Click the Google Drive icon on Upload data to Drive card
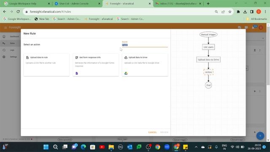Screen dimensions: 270x152 pos(126,73)
